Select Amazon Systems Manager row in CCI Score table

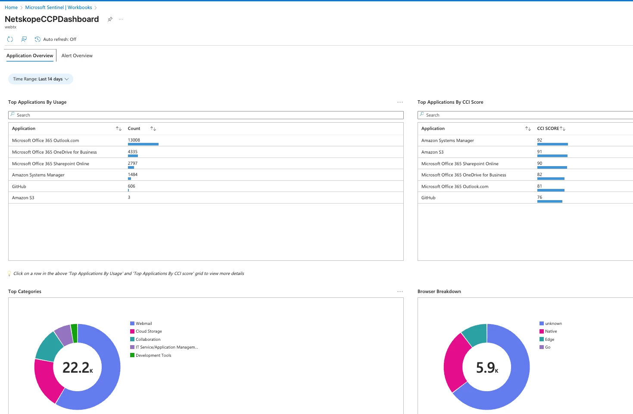click(525, 140)
